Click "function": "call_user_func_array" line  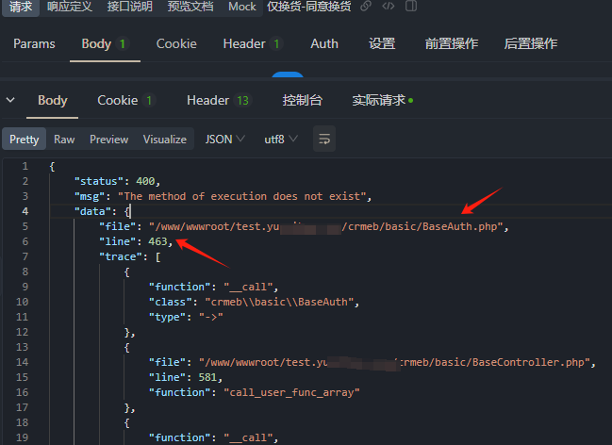click(x=254, y=392)
